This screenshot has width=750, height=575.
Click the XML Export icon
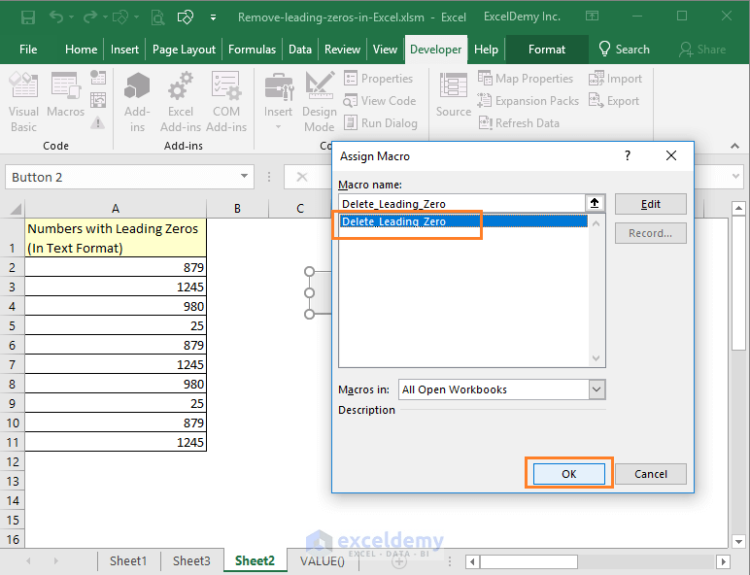click(596, 101)
